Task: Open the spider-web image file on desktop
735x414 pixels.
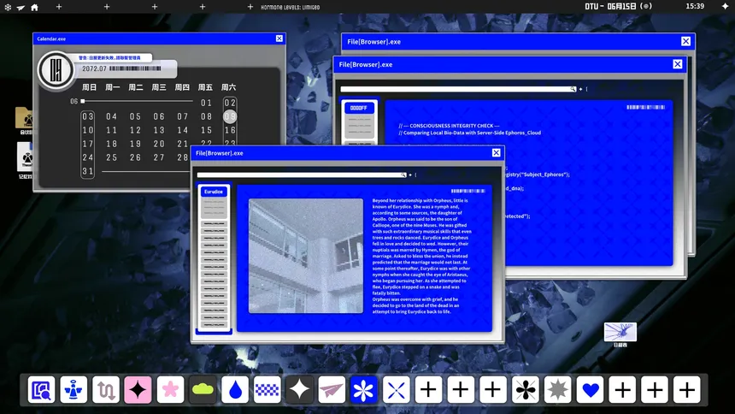Action: 620,332
